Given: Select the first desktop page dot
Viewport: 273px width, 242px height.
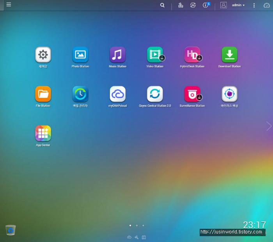Looking at the screenshot, I should (130, 226).
